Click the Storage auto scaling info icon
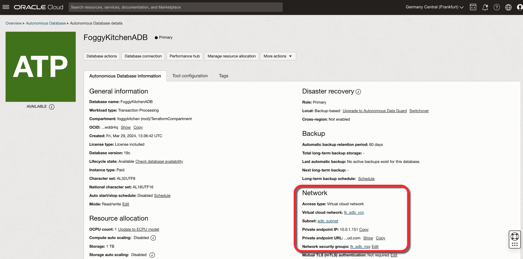This screenshot has width=523, height=259. (152, 255)
